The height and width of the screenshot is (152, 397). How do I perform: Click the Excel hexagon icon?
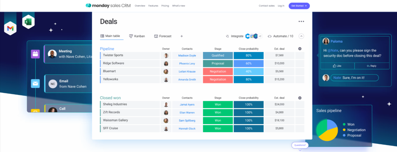[28, 22]
